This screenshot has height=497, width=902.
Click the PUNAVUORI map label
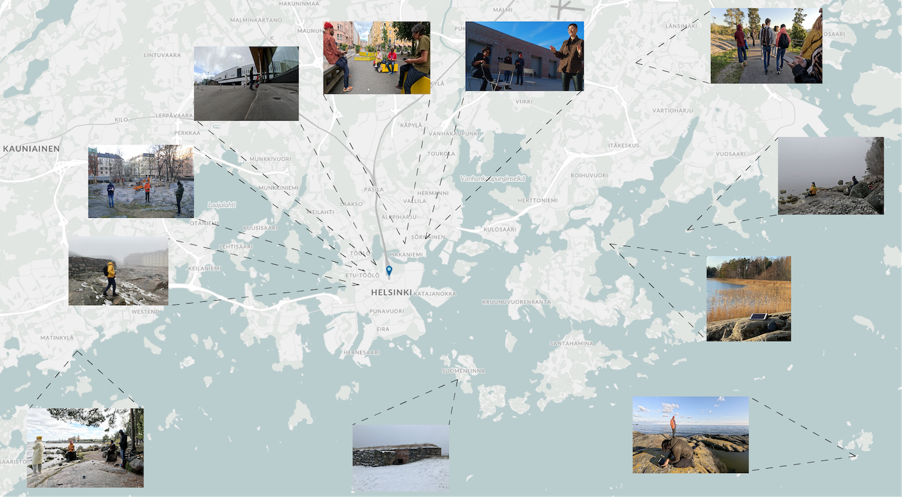point(387,311)
